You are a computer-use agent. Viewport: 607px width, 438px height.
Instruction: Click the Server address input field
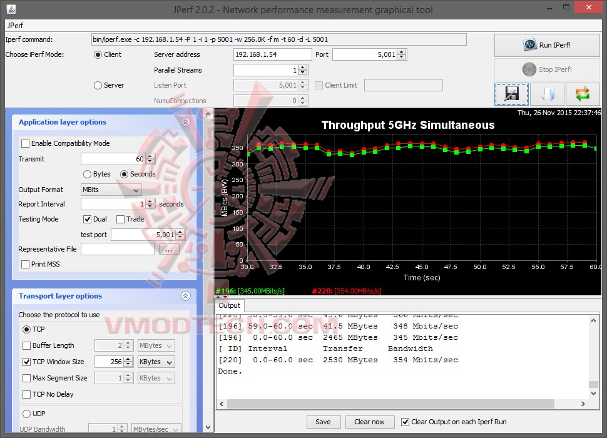[273, 54]
